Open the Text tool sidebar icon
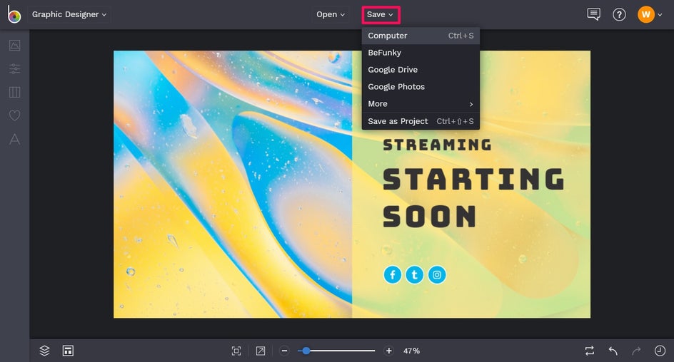The image size is (674, 362). (14, 139)
